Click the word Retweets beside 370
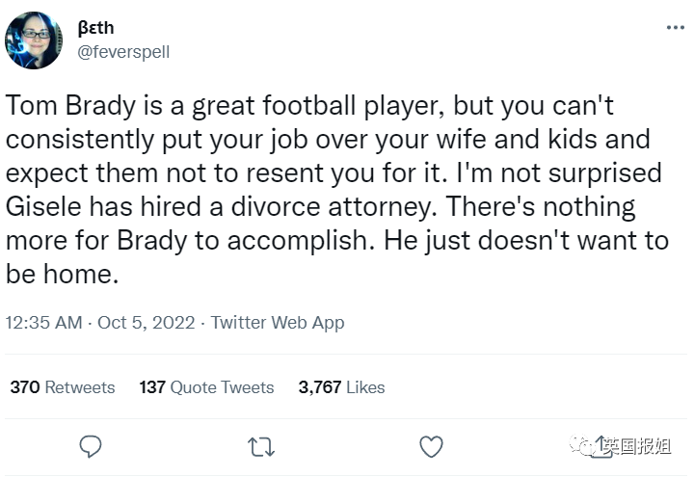 80,387
